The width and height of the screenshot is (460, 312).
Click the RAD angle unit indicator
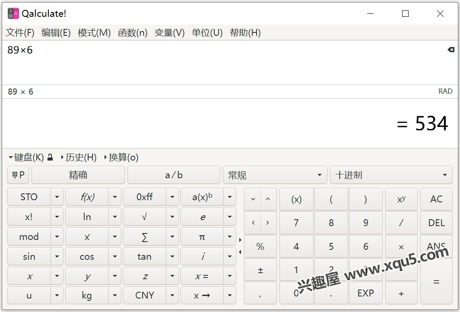click(445, 91)
